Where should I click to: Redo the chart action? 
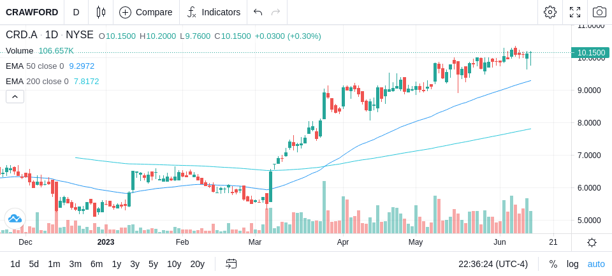(275, 12)
